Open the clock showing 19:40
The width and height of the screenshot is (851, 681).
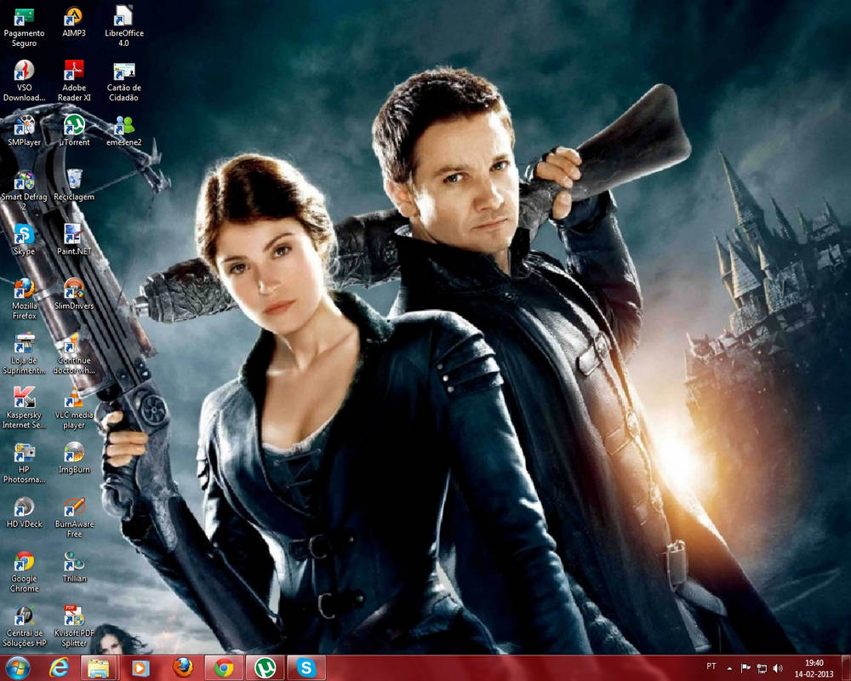(814, 668)
